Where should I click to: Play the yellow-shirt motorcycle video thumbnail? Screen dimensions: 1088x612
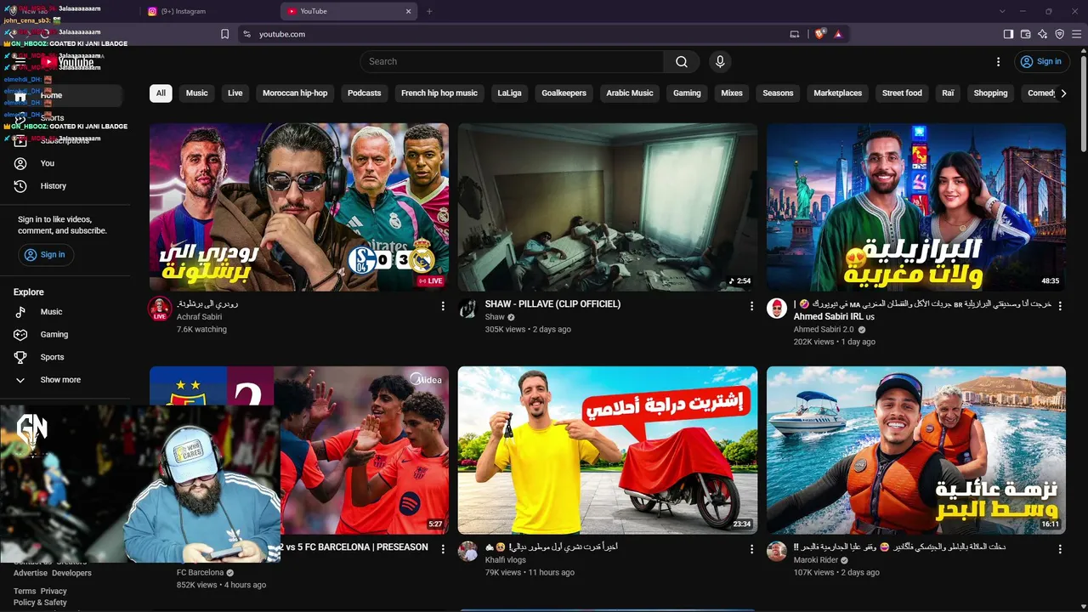(x=608, y=450)
